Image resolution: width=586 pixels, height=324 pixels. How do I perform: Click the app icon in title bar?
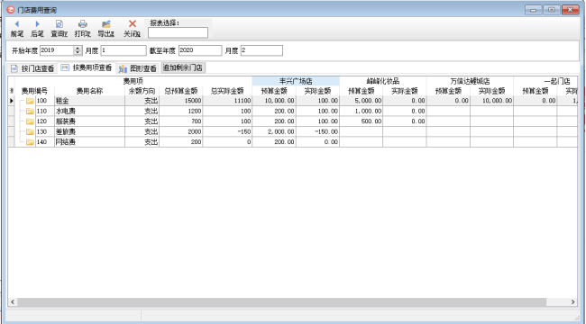pos(11,10)
